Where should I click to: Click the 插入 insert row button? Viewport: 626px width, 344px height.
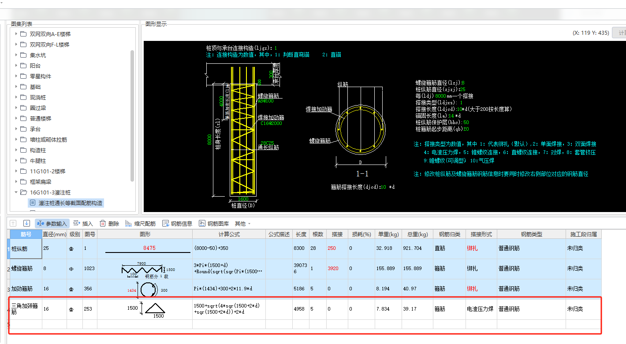point(83,223)
